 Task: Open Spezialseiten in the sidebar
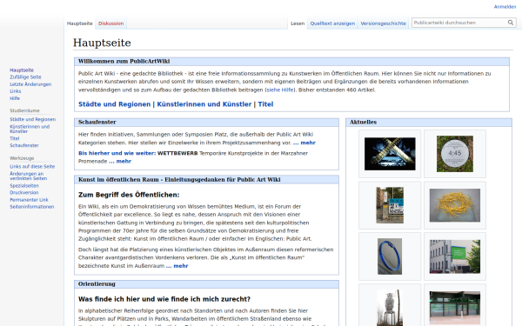(x=24, y=186)
